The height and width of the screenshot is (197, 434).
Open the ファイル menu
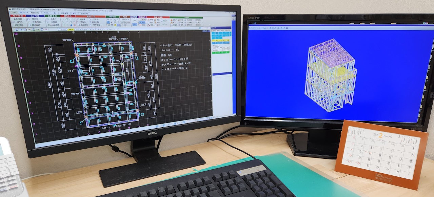tap(14, 13)
